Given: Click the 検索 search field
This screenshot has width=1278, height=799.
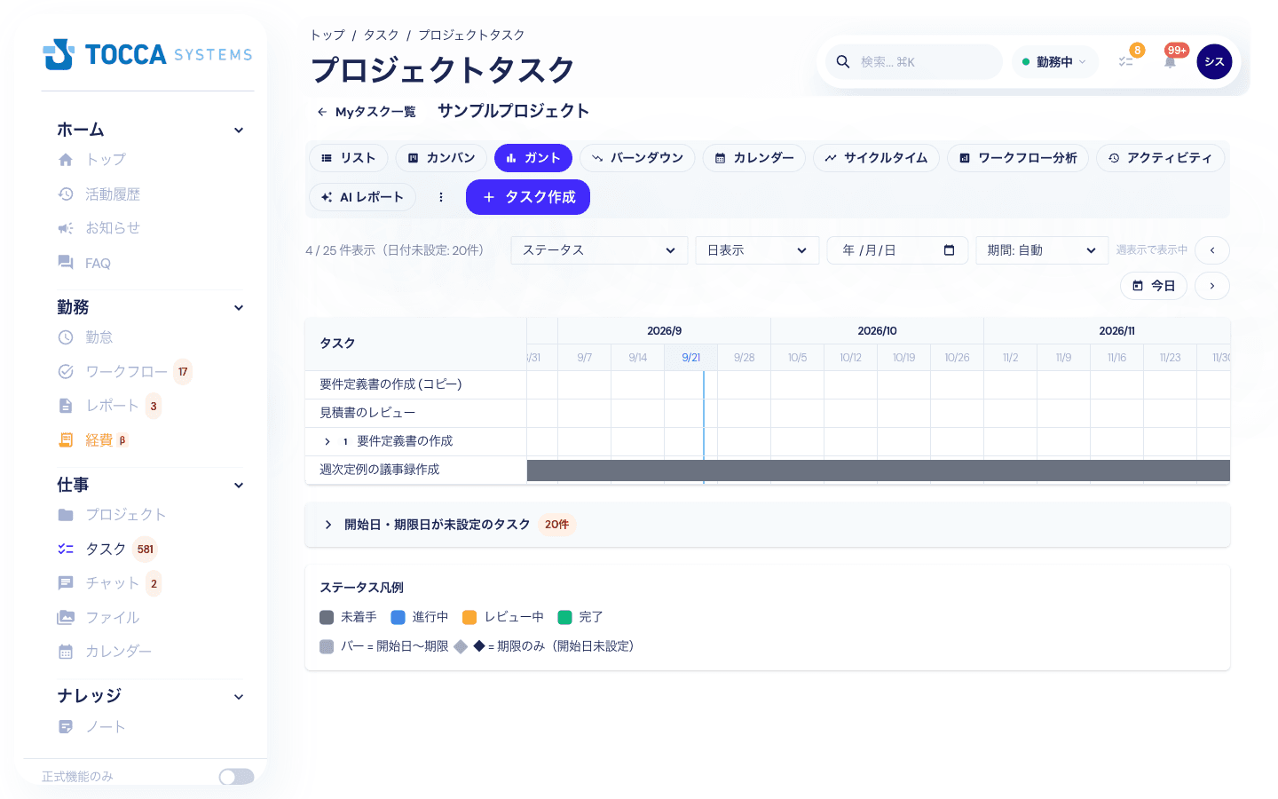Looking at the screenshot, I should [x=914, y=62].
